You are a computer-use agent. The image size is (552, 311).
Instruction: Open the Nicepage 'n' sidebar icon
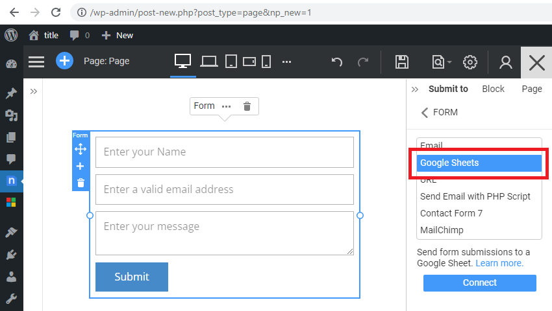(x=11, y=181)
